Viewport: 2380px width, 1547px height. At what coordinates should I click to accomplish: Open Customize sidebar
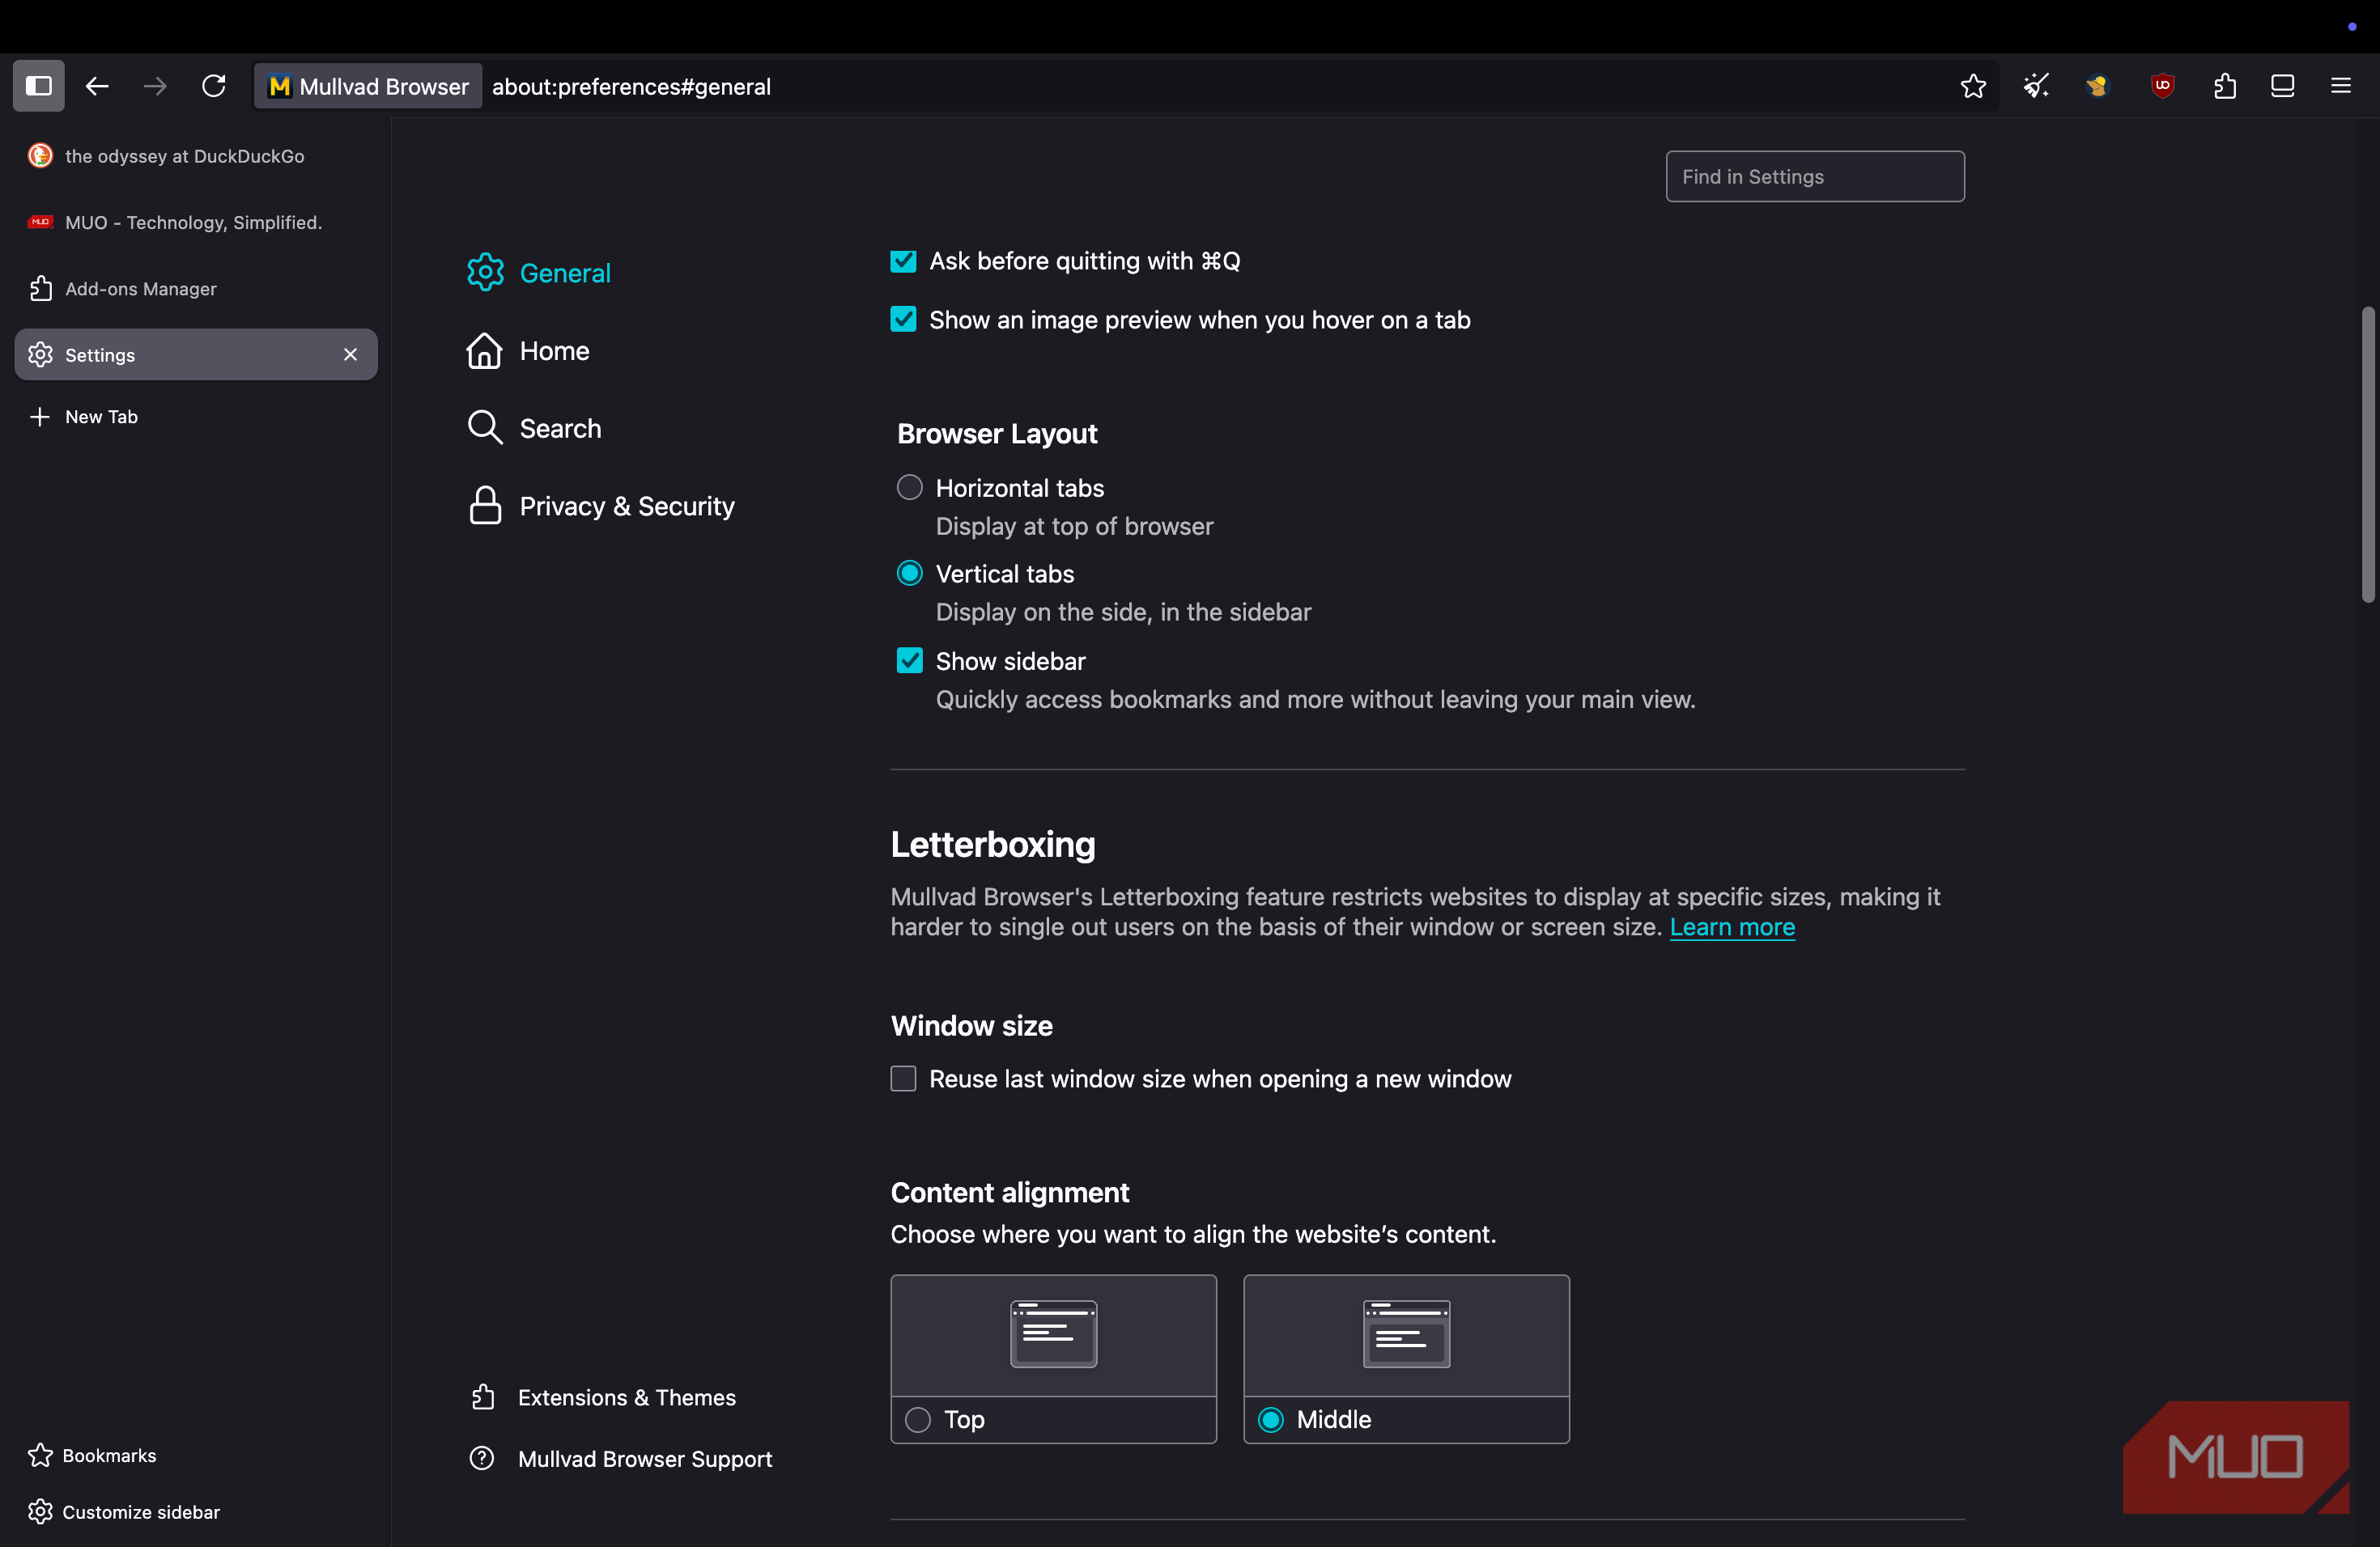click(x=124, y=1512)
